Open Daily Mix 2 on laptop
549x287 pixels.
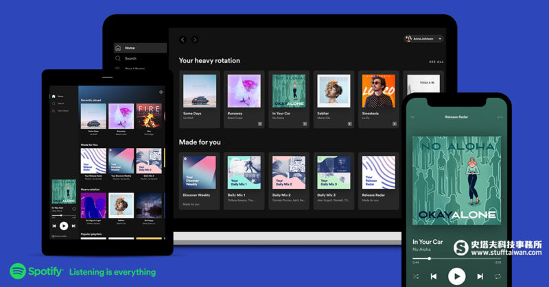tap(289, 181)
